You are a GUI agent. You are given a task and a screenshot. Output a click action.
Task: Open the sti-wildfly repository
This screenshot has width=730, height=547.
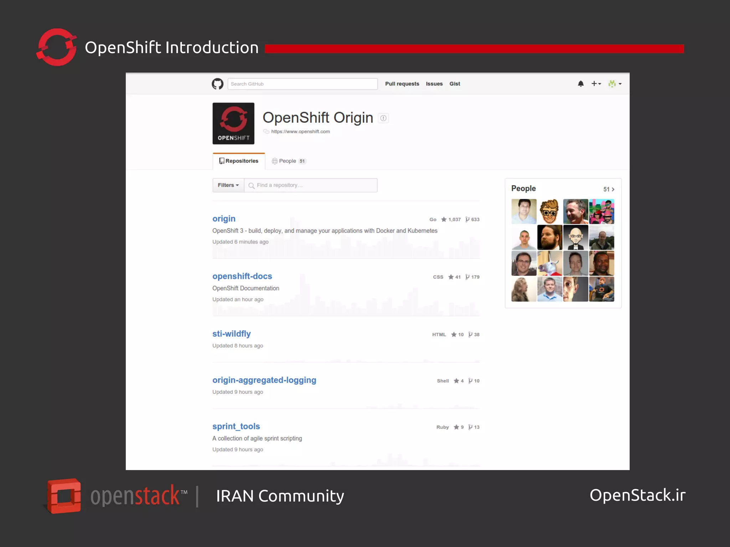pyautogui.click(x=231, y=334)
